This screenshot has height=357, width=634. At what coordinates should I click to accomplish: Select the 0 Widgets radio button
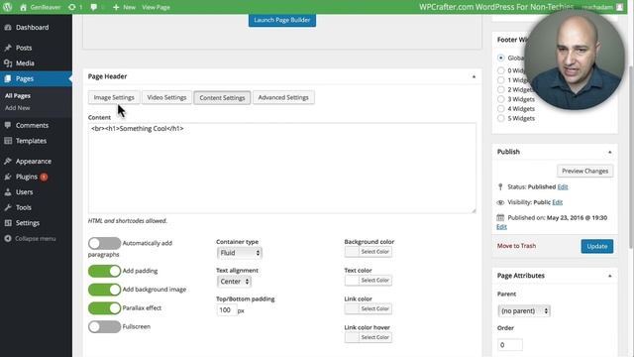[501, 70]
